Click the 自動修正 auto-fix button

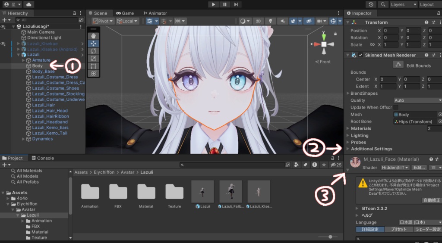click(431, 200)
